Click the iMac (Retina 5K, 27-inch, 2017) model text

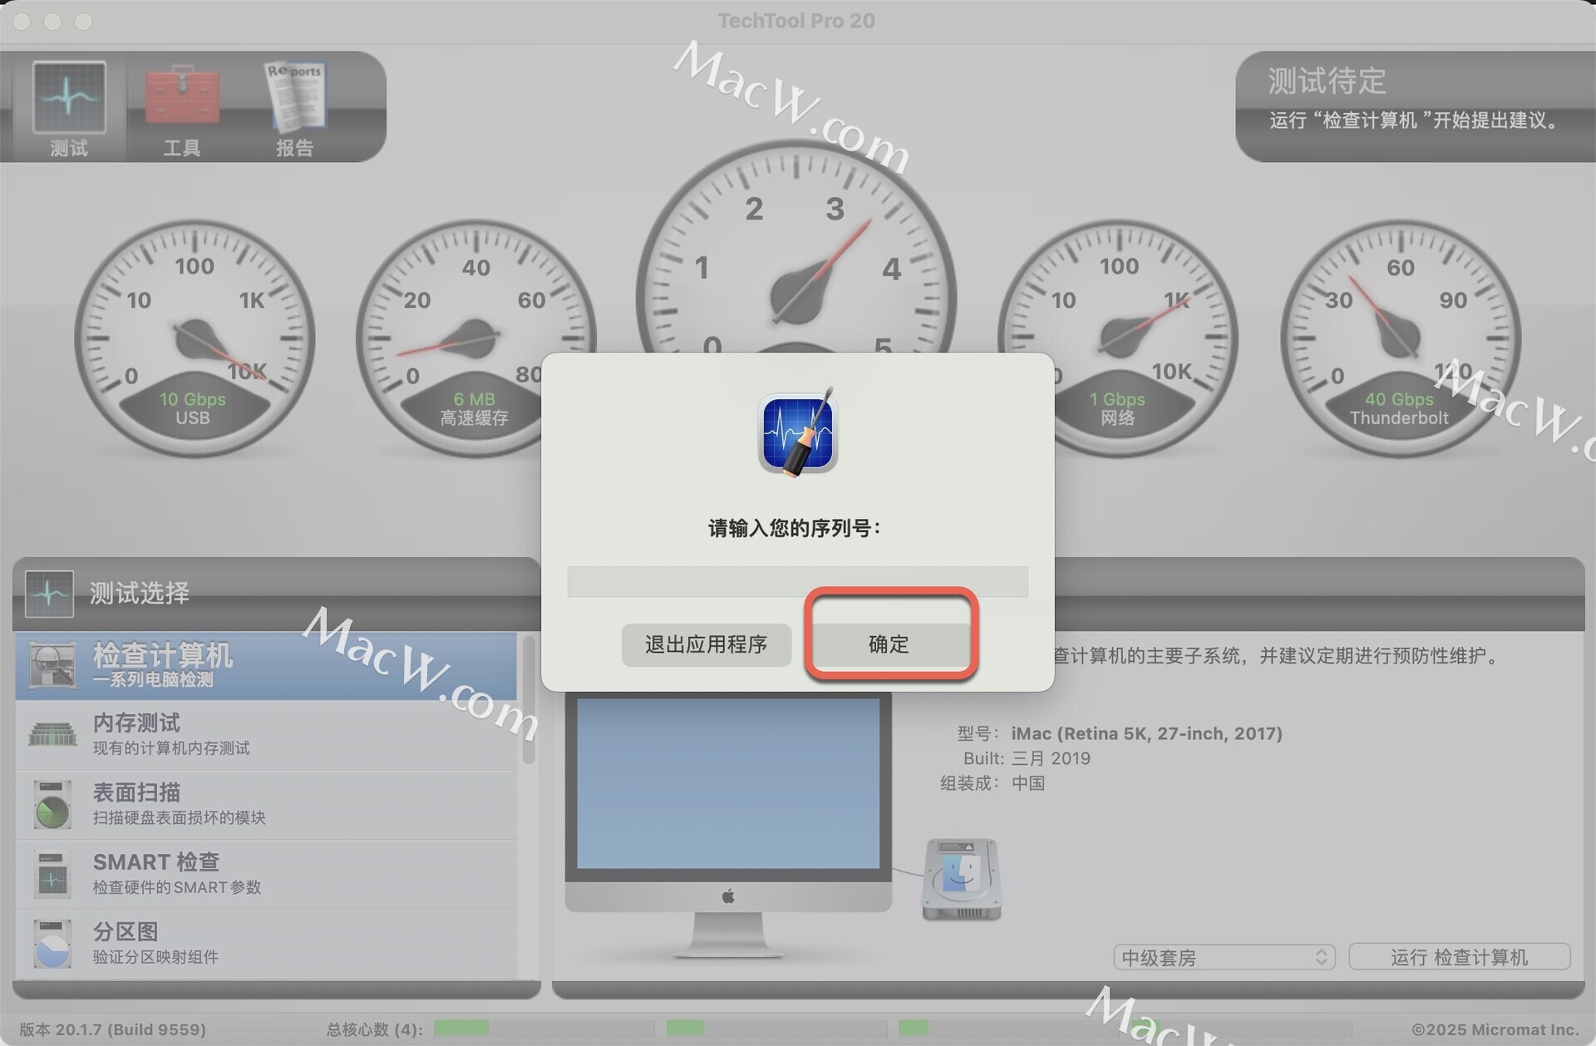pos(1146,733)
